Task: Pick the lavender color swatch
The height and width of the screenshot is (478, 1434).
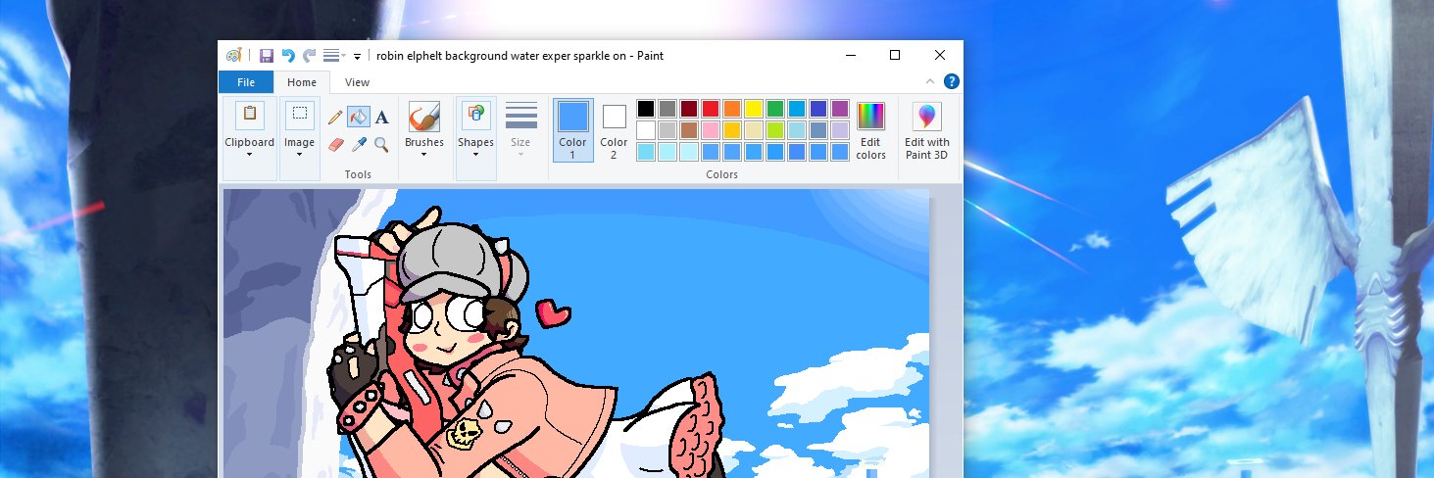Action: click(840, 130)
